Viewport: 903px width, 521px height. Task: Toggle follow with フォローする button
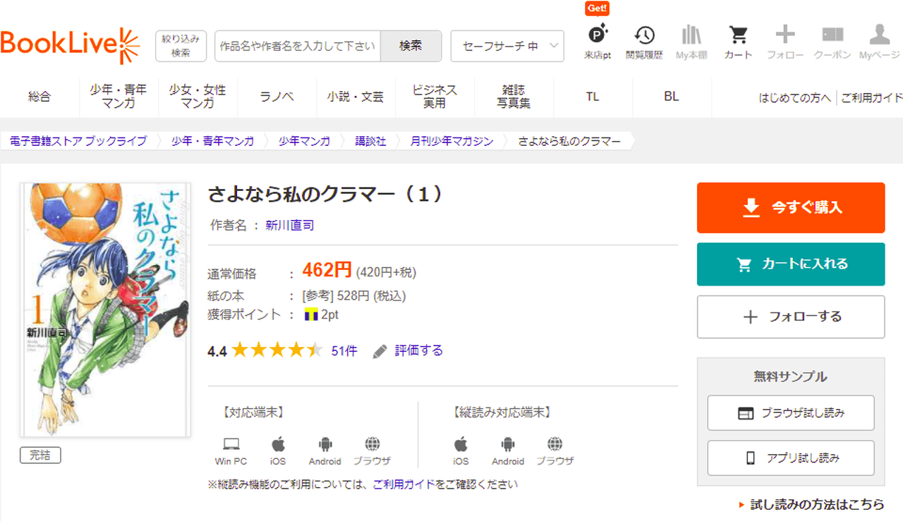pos(791,317)
